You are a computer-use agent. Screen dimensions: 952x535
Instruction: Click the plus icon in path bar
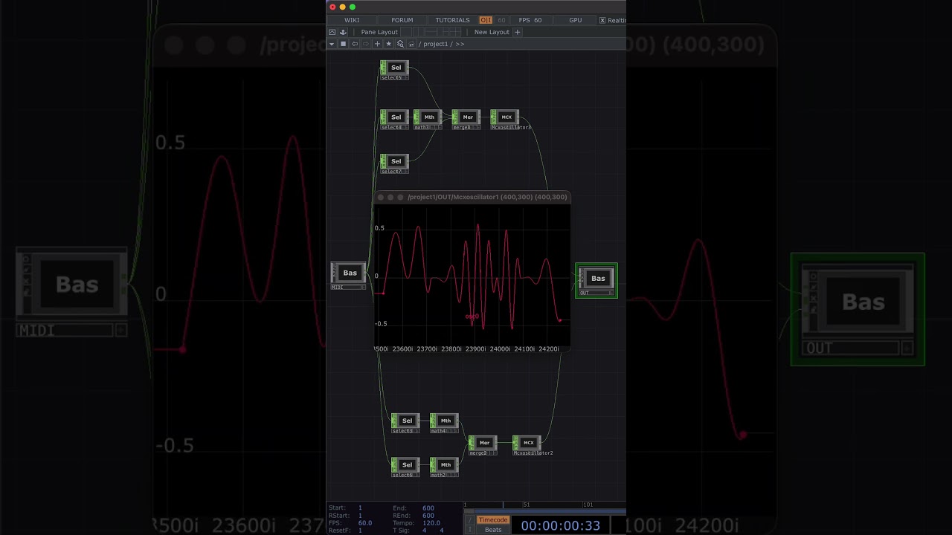pos(377,44)
